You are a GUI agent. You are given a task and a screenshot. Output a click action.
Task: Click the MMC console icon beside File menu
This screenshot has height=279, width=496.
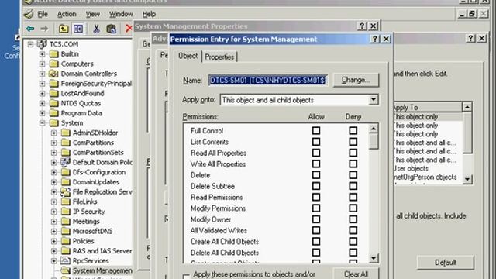point(29,14)
